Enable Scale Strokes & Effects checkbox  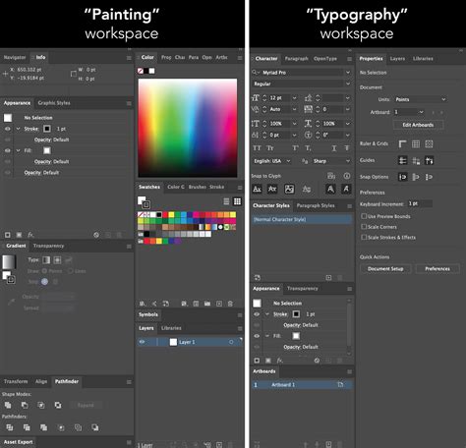pos(364,237)
